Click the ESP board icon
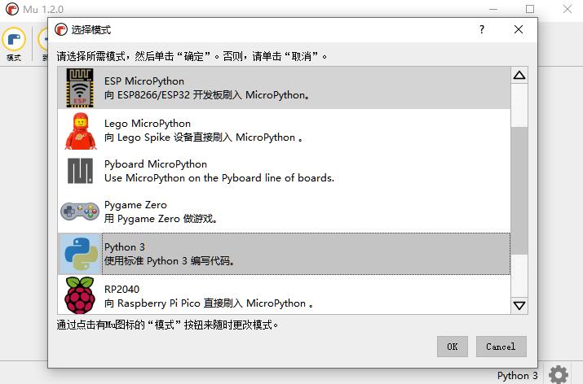The image size is (583, 384). 80,88
